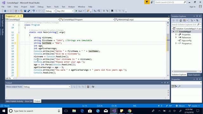This screenshot has width=203, height=114.
Task: Open the Build menu
Action: tap(32, 7)
